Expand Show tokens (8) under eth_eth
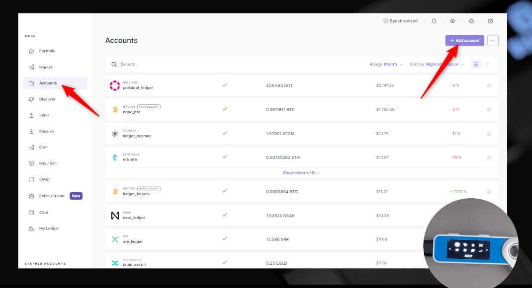This screenshot has width=532, height=288. 301,173
